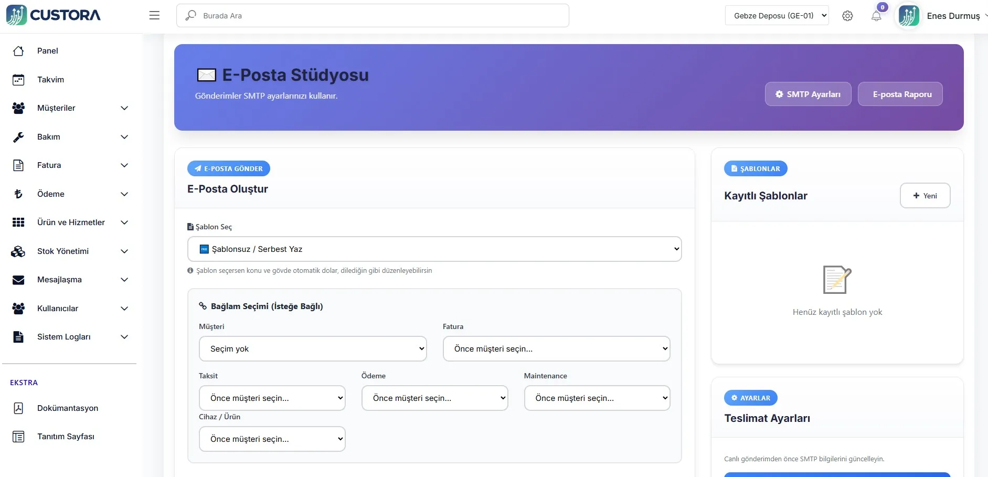The image size is (988, 477).
Task: Open the Şablon Seç template dropdown
Action: click(x=434, y=249)
